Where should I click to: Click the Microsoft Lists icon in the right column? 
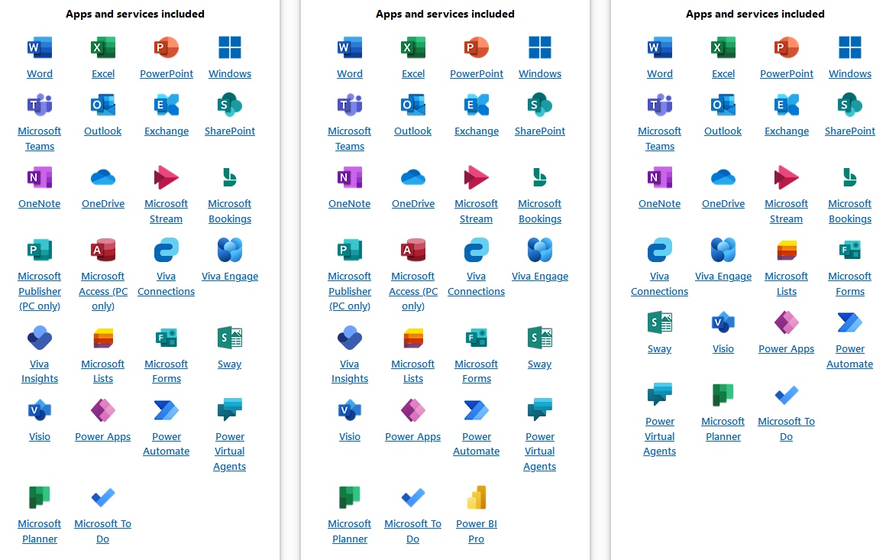coord(787,251)
